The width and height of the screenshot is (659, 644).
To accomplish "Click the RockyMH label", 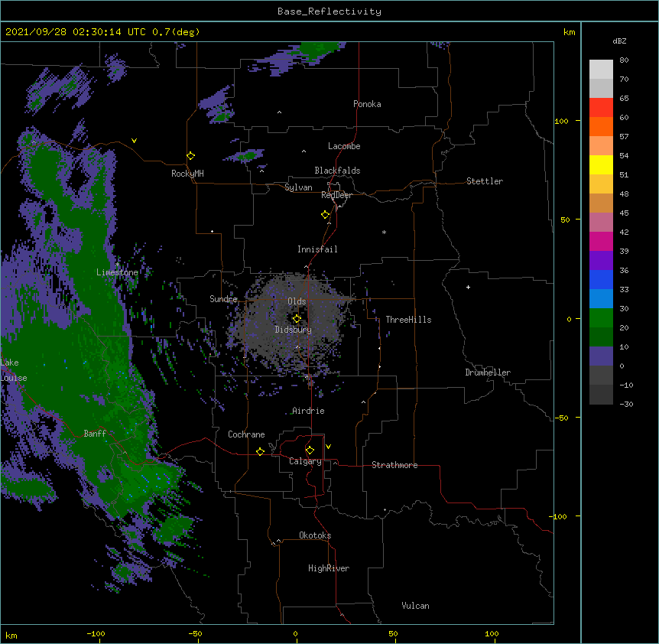I will pyautogui.click(x=187, y=174).
